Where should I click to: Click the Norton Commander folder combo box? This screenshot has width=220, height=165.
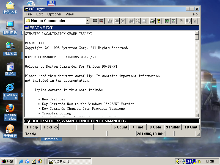pyautogui.click(x=57, y=21)
